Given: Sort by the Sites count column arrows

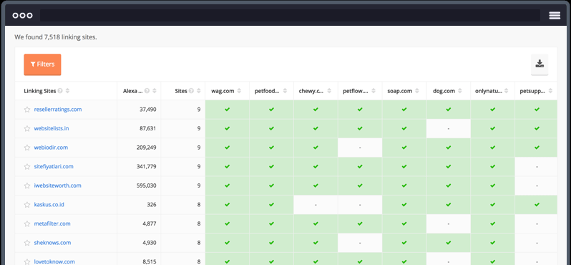Looking at the screenshot, I should [199, 91].
